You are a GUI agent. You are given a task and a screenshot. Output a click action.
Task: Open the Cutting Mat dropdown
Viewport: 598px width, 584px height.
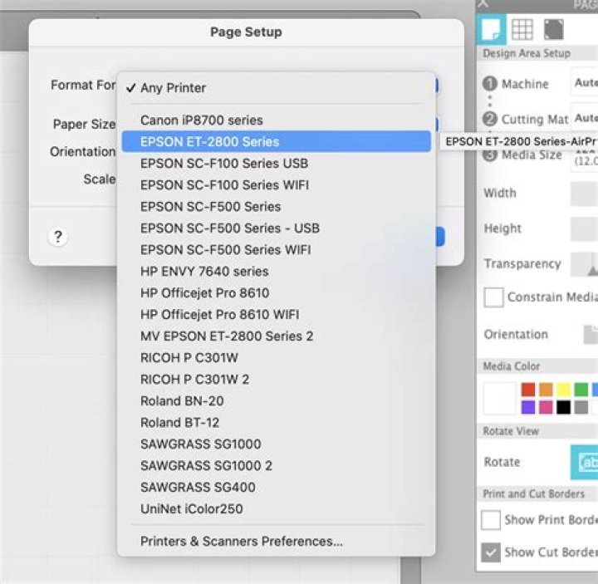tap(584, 118)
